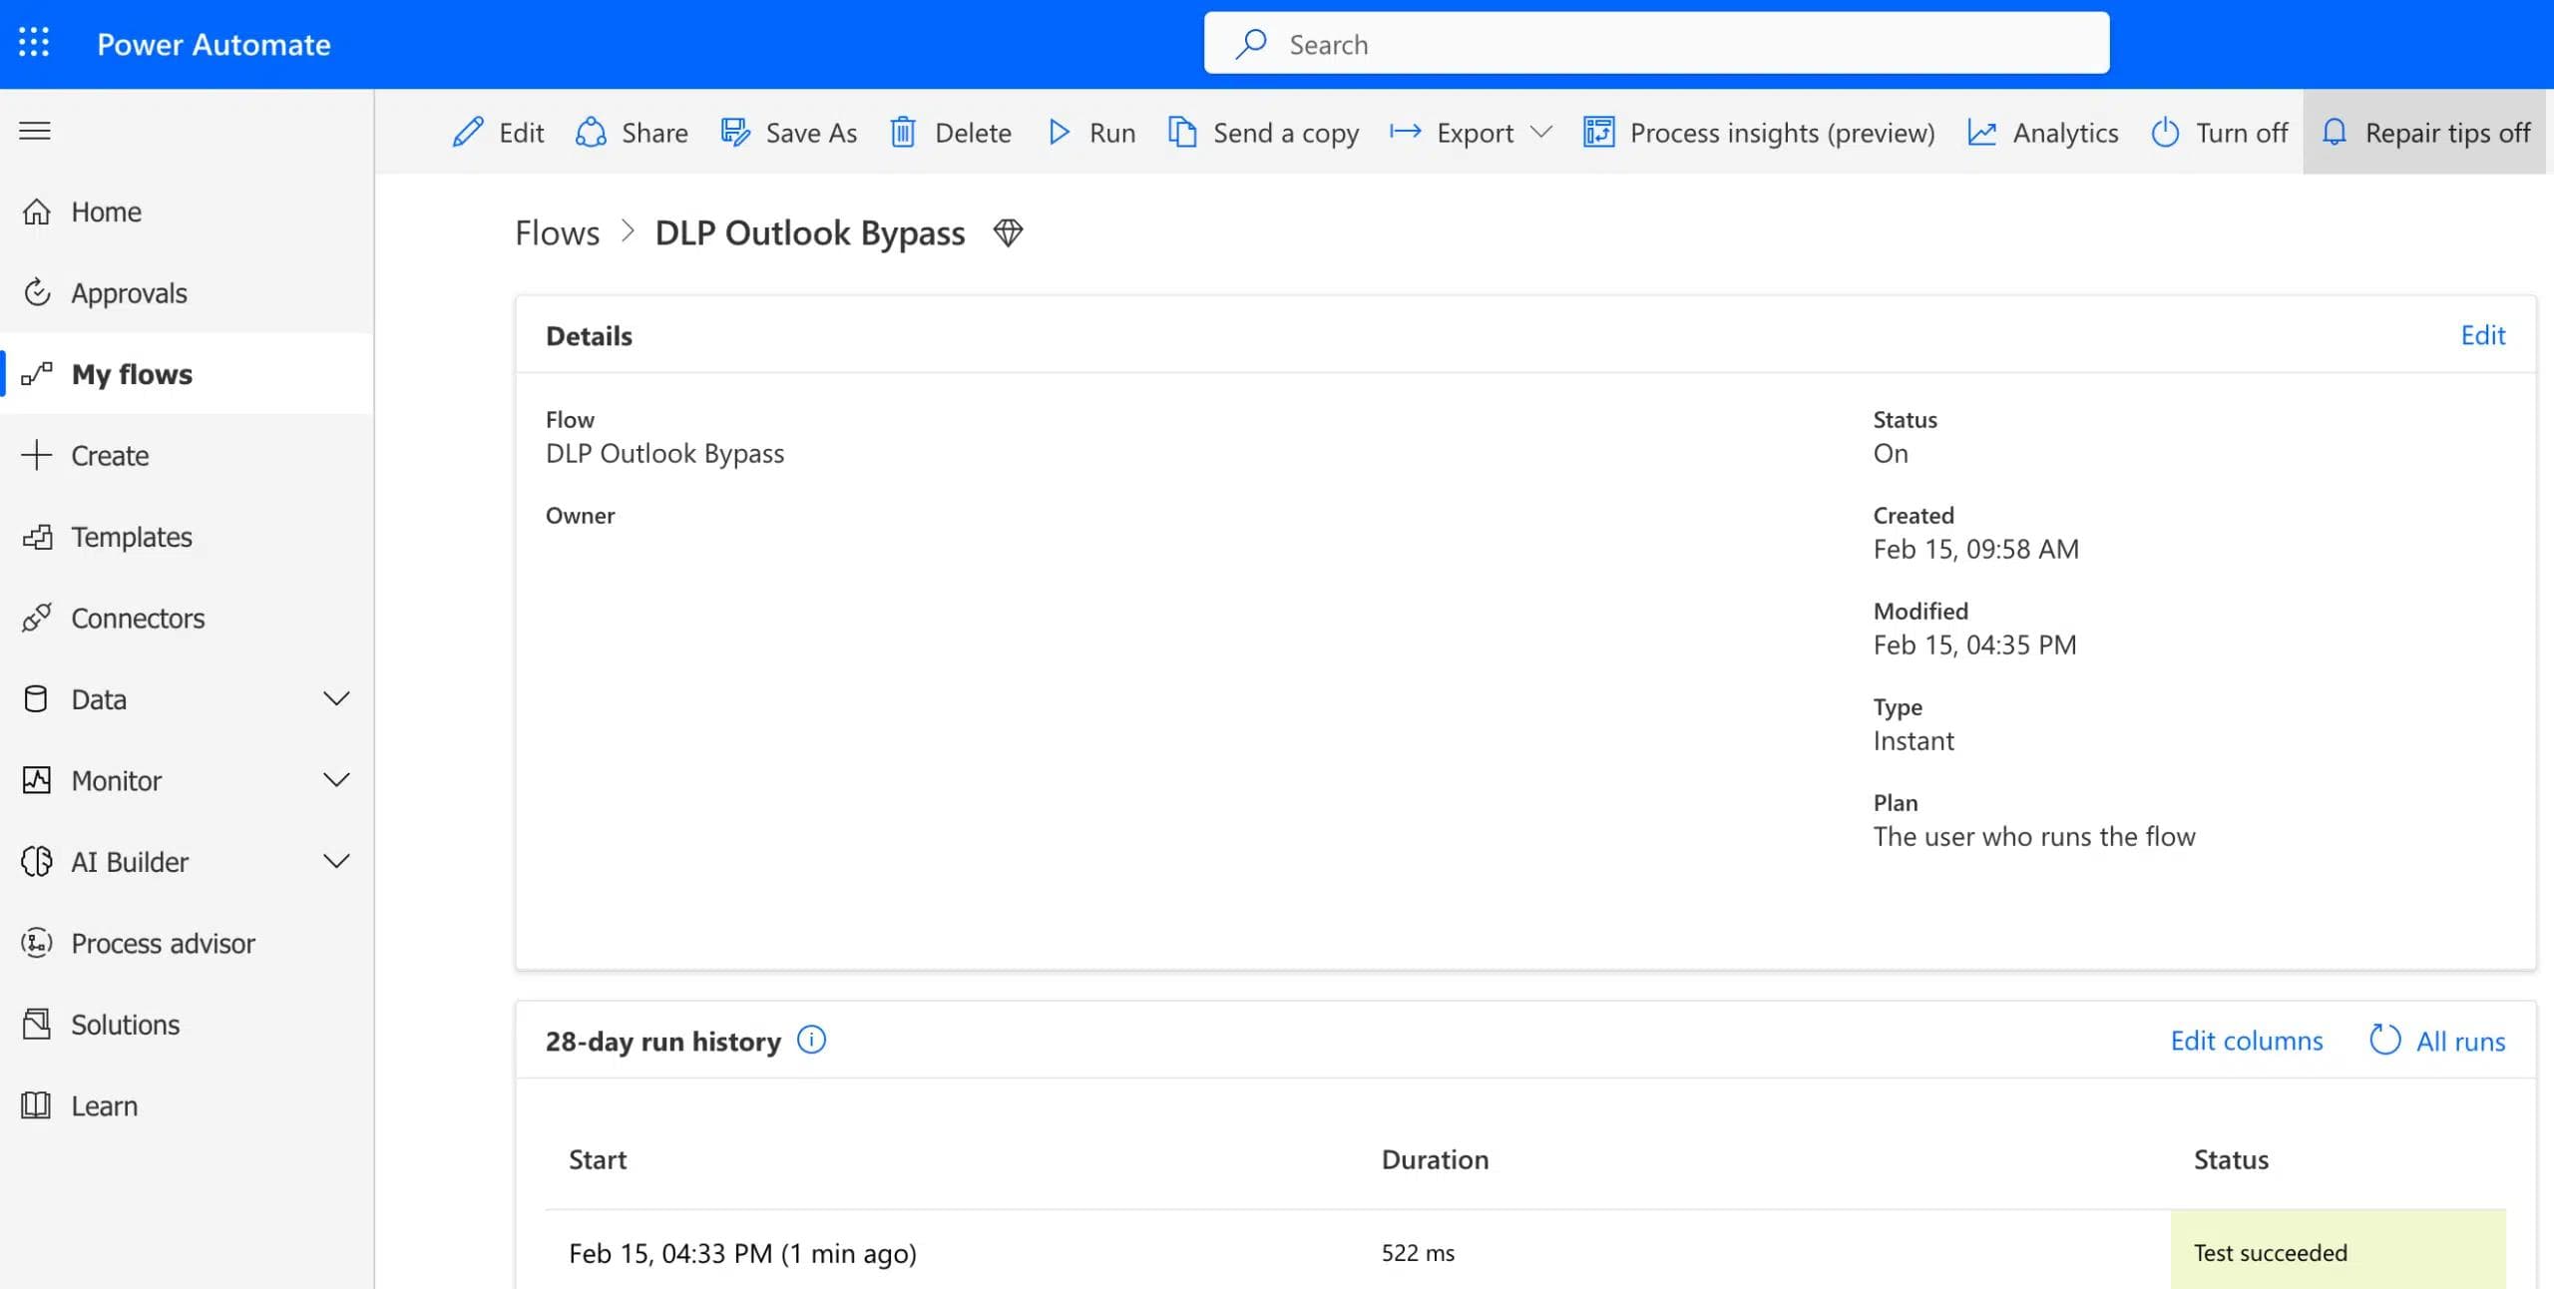Expand the Data section in sidebar
The image size is (2554, 1289).
point(336,699)
